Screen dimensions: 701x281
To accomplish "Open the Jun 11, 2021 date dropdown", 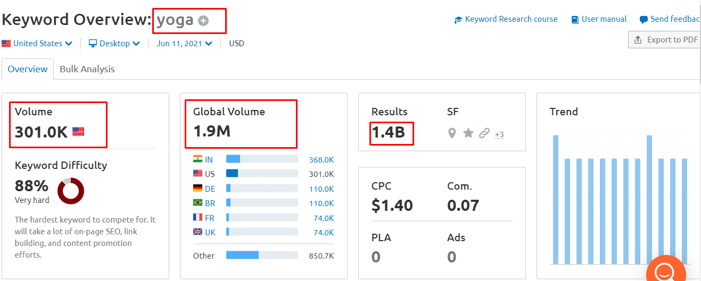I will tap(184, 44).
